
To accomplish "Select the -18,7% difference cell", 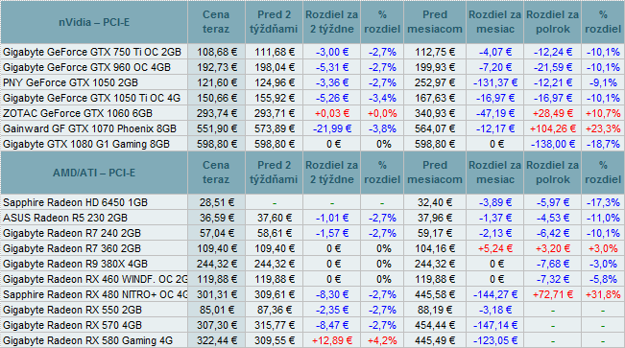I will [603, 144].
